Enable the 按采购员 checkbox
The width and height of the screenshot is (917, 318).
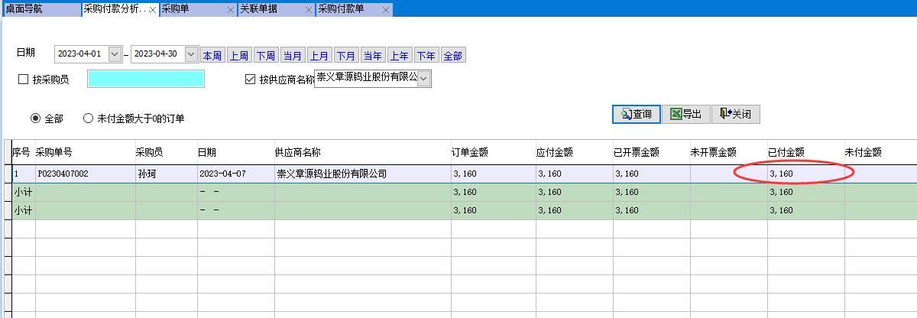coord(23,79)
